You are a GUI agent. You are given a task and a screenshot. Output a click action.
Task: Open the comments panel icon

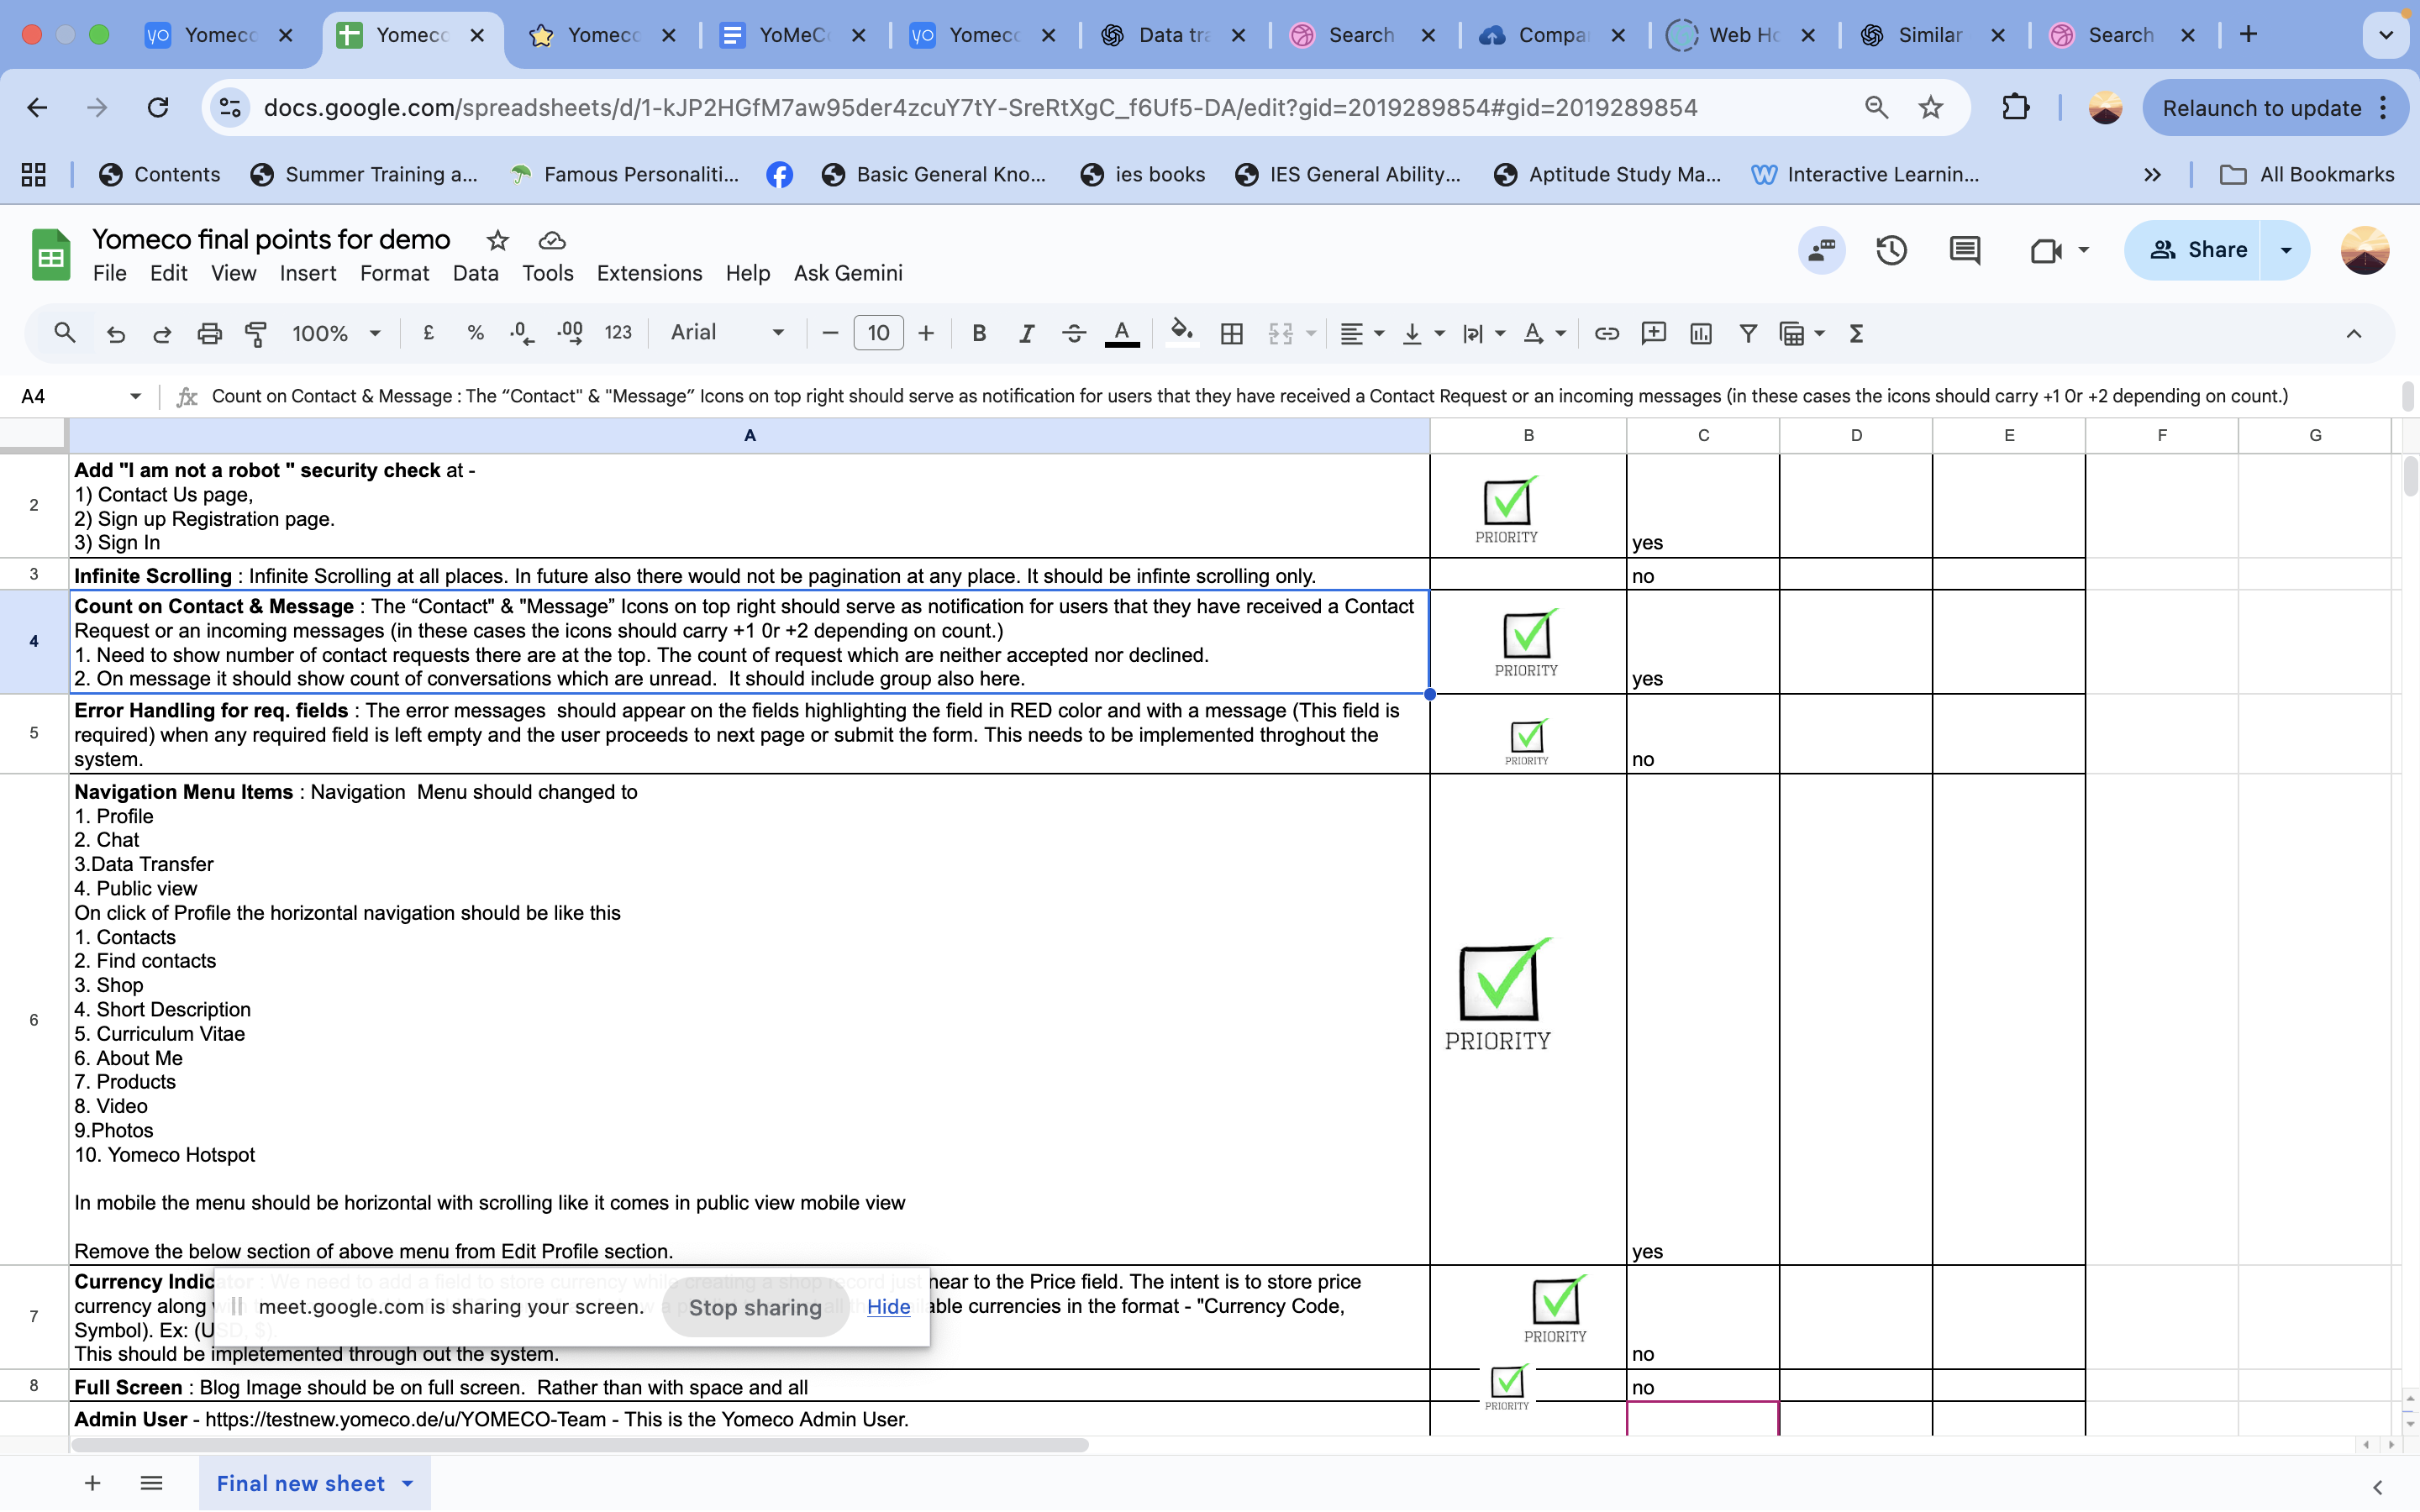coord(1964,250)
